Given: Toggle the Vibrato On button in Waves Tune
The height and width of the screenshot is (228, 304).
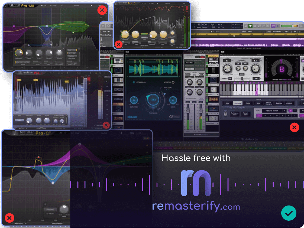Looking at the screenshot, I should tap(230, 79).
